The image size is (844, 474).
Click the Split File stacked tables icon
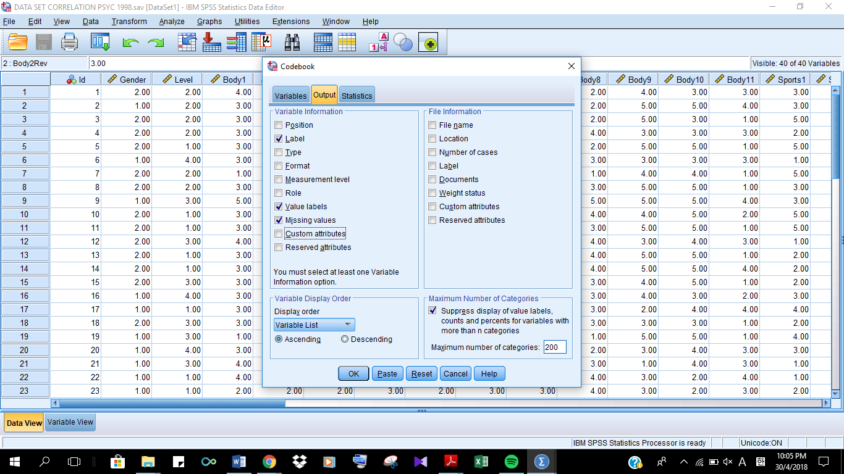point(323,42)
